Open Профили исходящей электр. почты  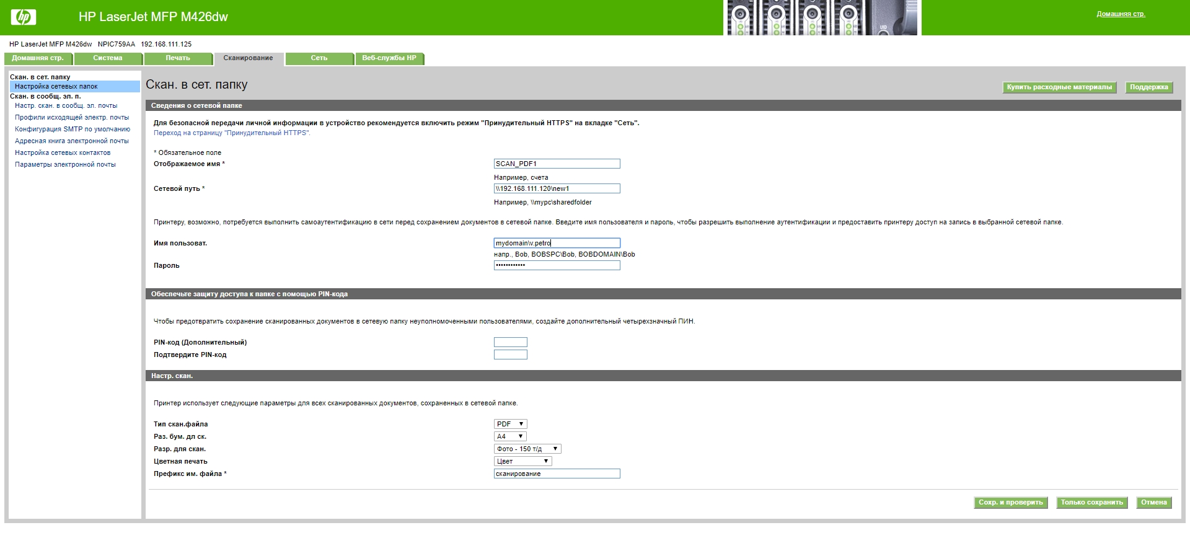pyautogui.click(x=72, y=118)
